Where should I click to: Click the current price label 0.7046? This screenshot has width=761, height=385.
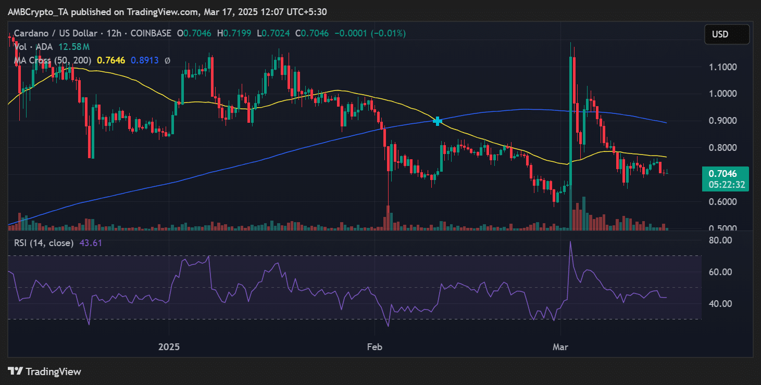[726, 174]
